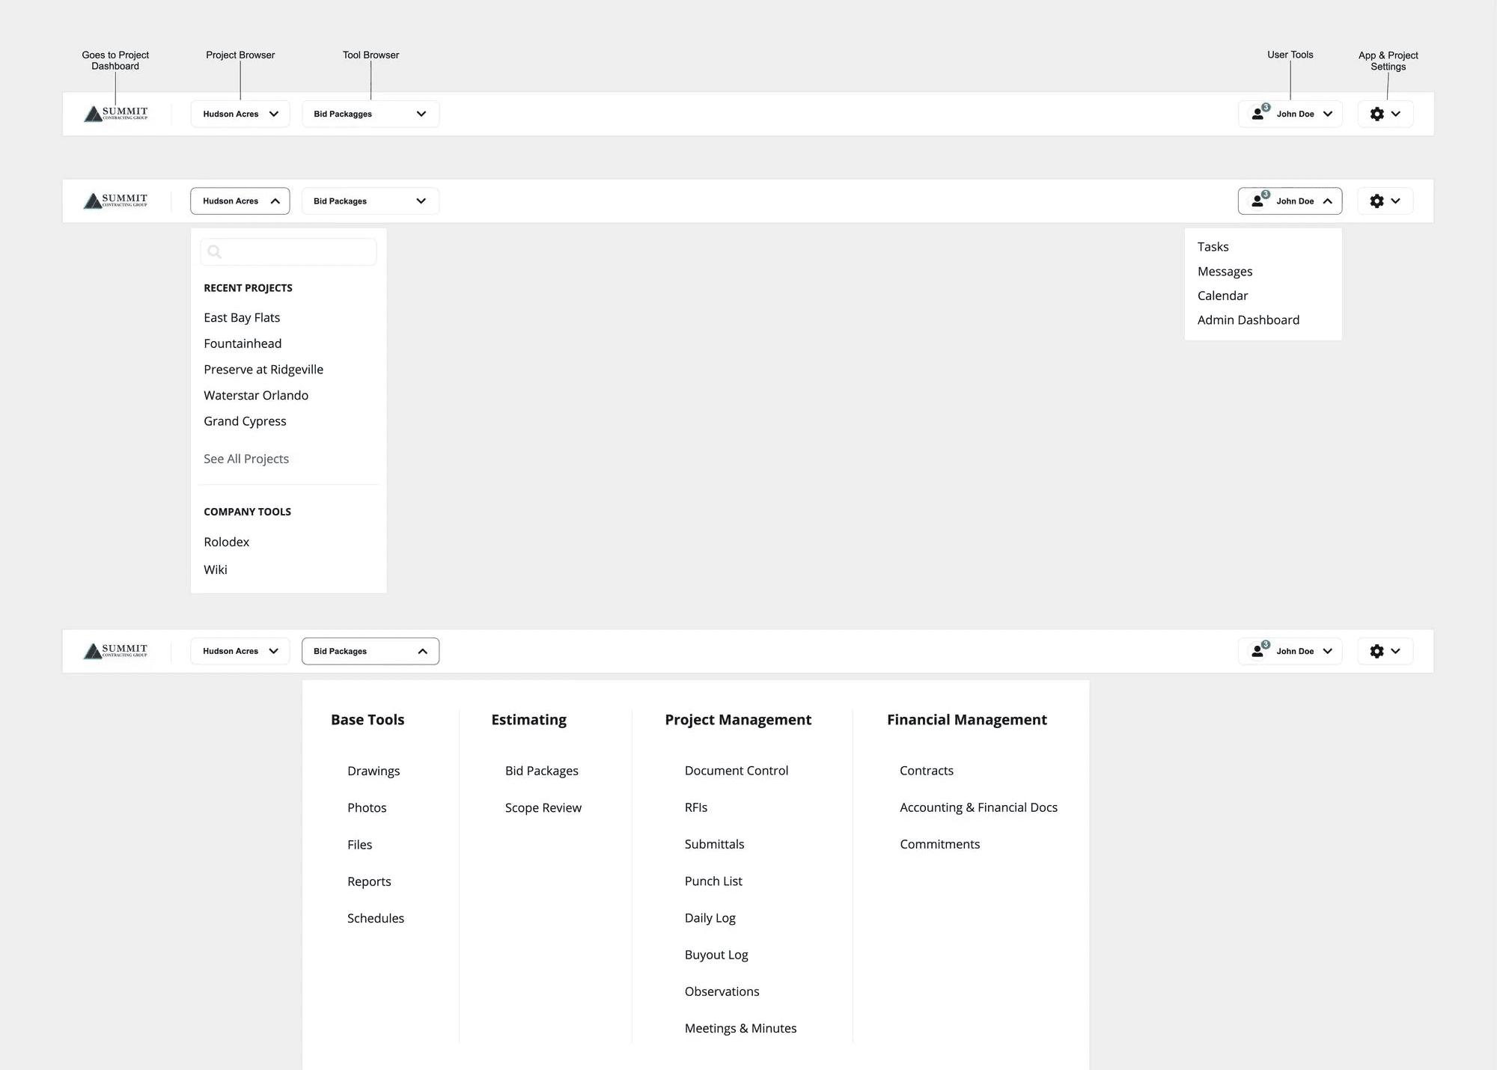Click the project search input field
The width and height of the screenshot is (1497, 1070).
pyautogui.click(x=299, y=252)
